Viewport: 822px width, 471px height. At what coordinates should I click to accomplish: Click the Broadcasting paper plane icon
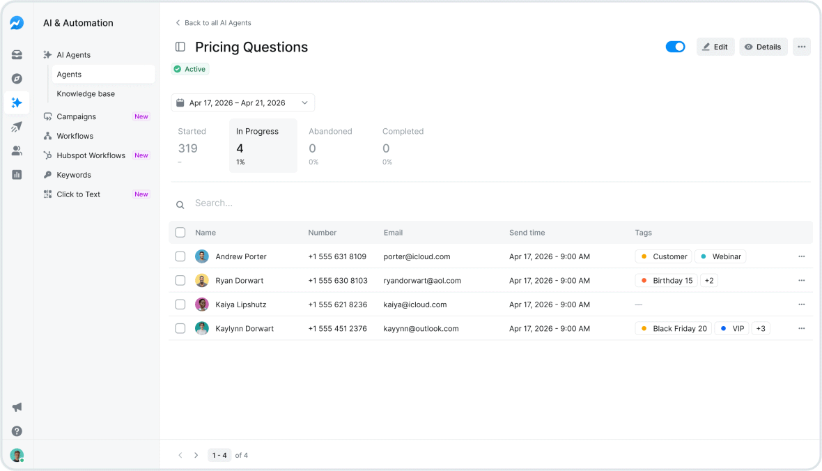pyautogui.click(x=17, y=126)
